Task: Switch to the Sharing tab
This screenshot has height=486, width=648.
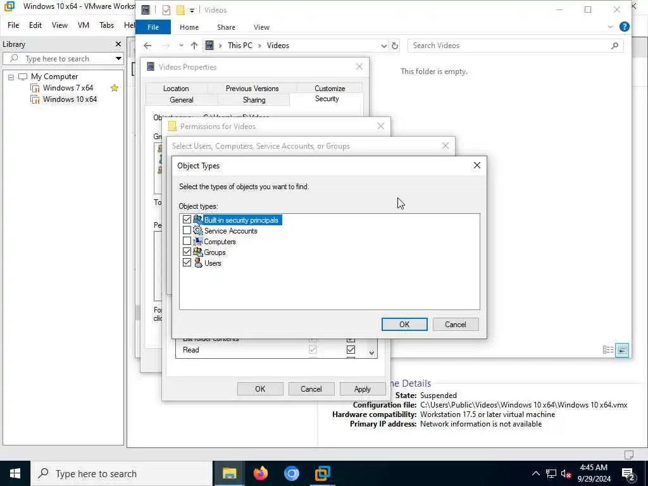Action: point(254,99)
